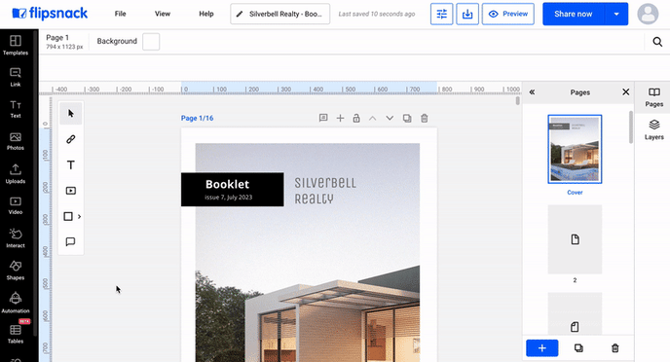Click the Booklet title text on canvas
Image resolution: width=670 pixels, height=362 pixels.
227,184
